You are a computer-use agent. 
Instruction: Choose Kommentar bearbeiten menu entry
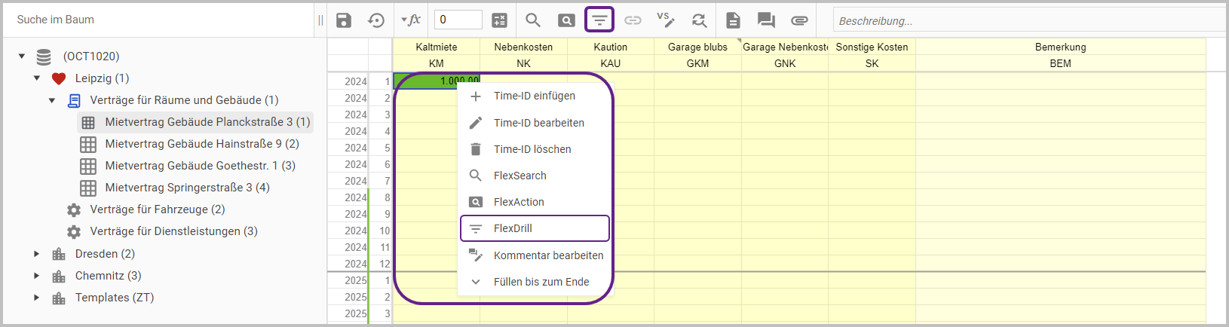coord(548,255)
